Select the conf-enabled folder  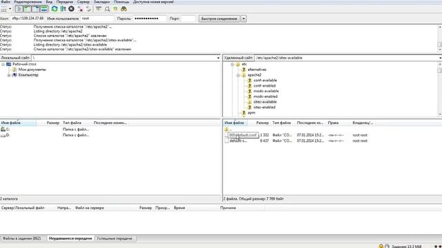[x=265, y=85]
